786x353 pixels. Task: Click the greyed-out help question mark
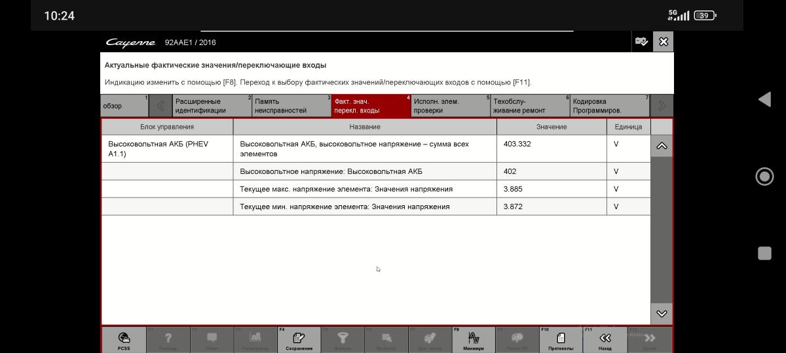168,339
